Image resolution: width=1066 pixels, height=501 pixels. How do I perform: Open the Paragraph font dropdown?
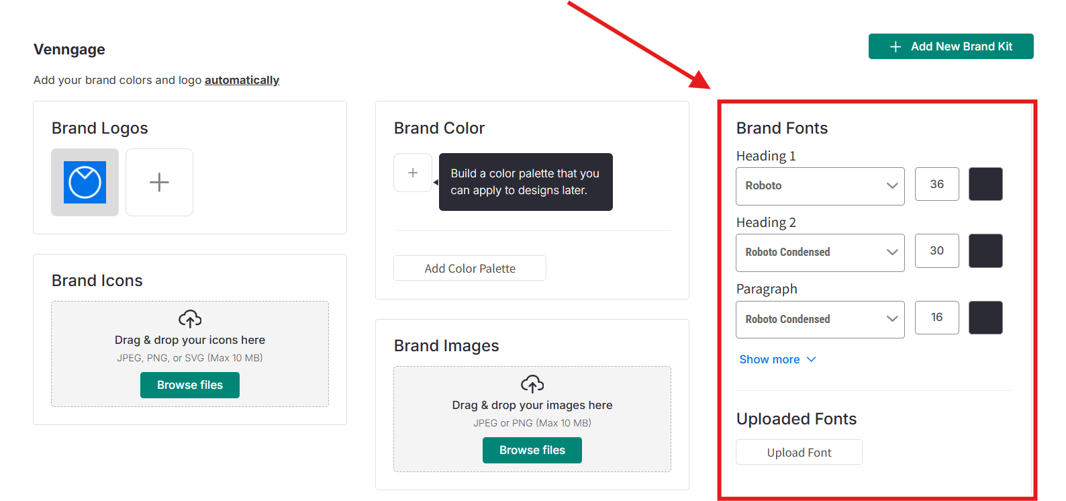[x=820, y=319]
